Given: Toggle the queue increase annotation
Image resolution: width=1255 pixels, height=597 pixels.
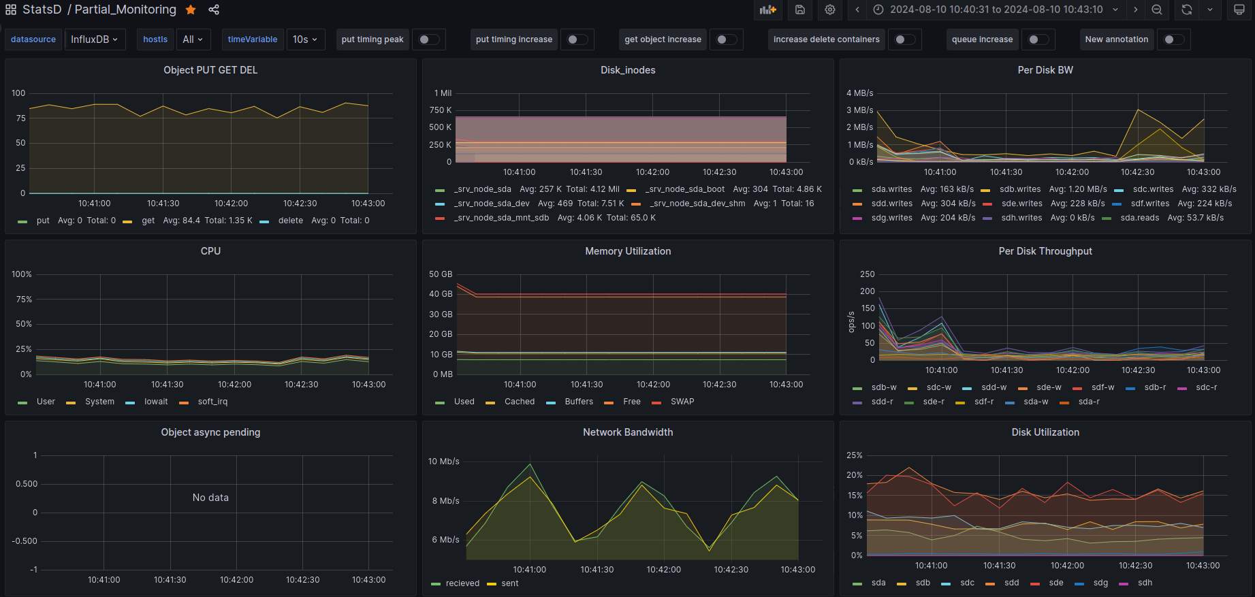Looking at the screenshot, I should 1038,39.
